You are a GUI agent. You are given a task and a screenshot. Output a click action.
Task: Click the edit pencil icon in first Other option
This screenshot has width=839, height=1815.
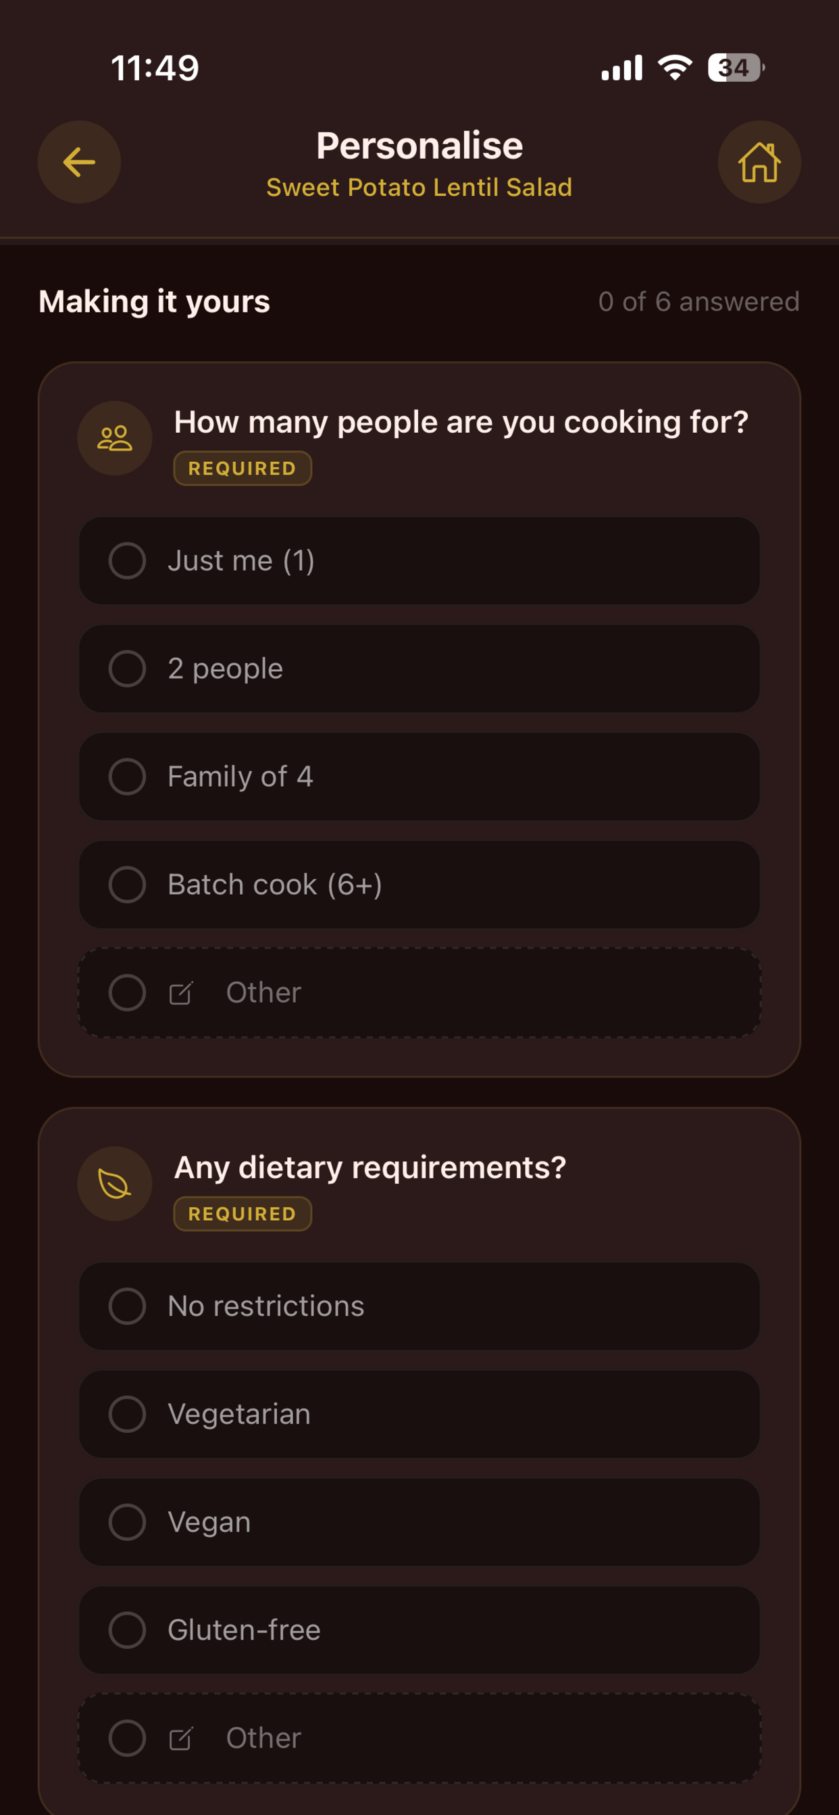coord(180,993)
